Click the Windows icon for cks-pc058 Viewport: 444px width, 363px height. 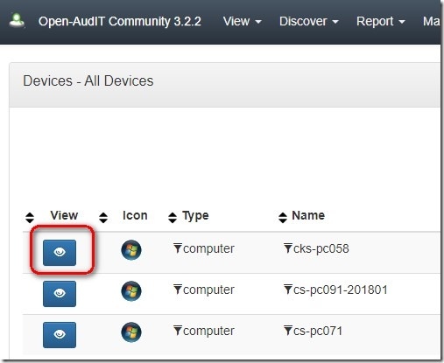(x=131, y=250)
